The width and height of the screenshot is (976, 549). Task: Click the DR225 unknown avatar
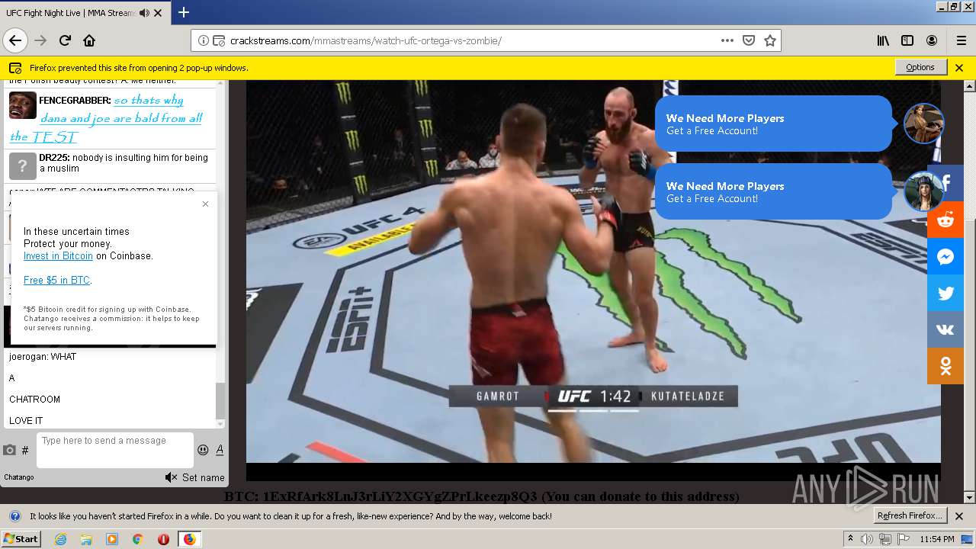pos(22,165)
